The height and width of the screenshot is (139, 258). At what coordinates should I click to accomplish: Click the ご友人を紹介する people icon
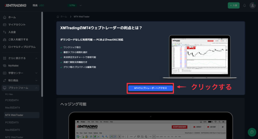point(5,39)
